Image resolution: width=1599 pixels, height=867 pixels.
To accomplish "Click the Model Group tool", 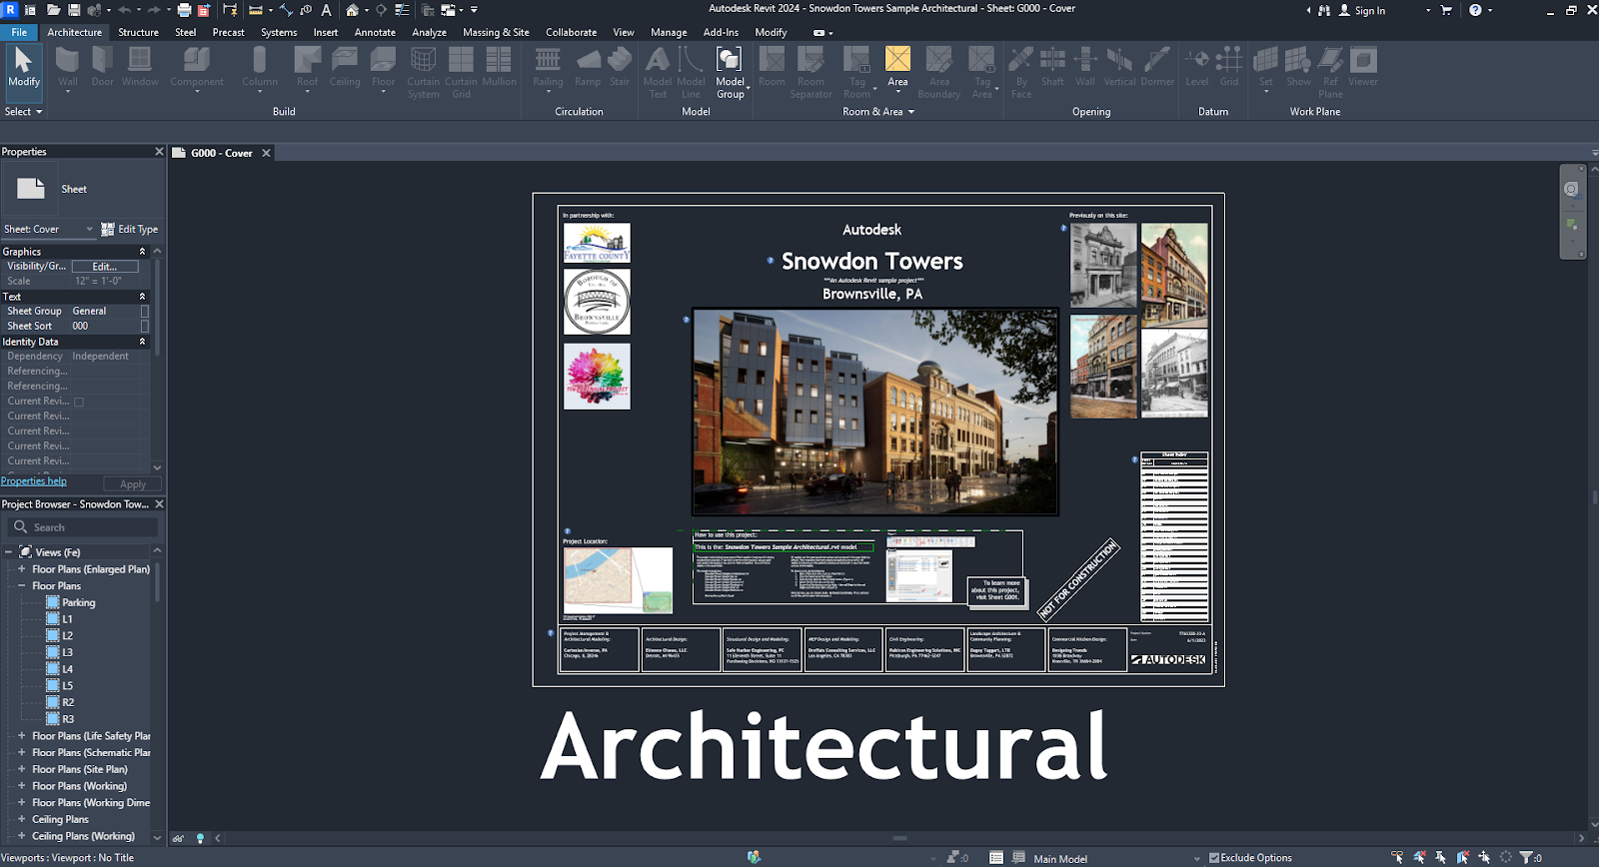I will pos(731,72).
